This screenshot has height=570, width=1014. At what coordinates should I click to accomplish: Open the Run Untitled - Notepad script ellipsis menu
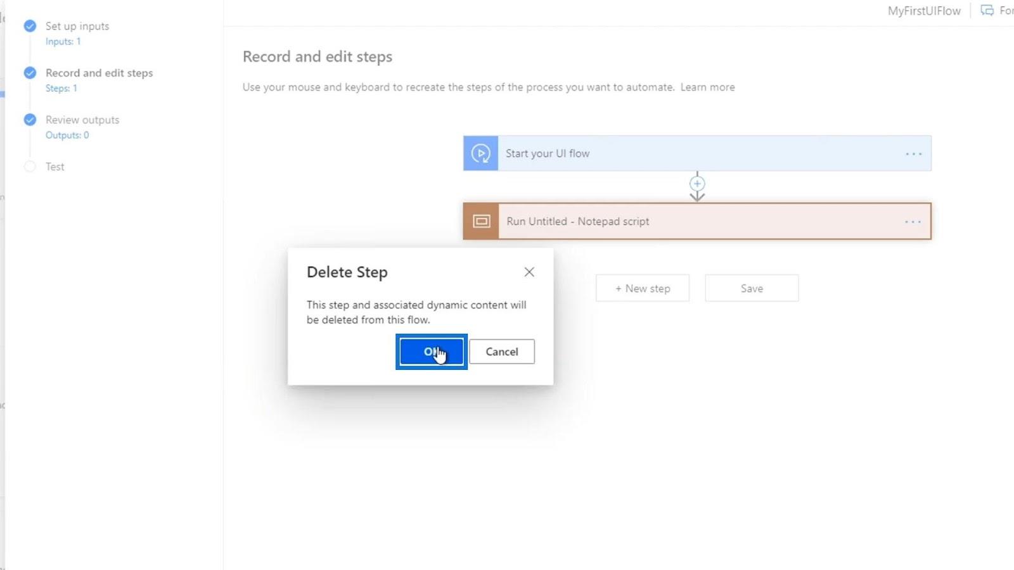(913, 222)
